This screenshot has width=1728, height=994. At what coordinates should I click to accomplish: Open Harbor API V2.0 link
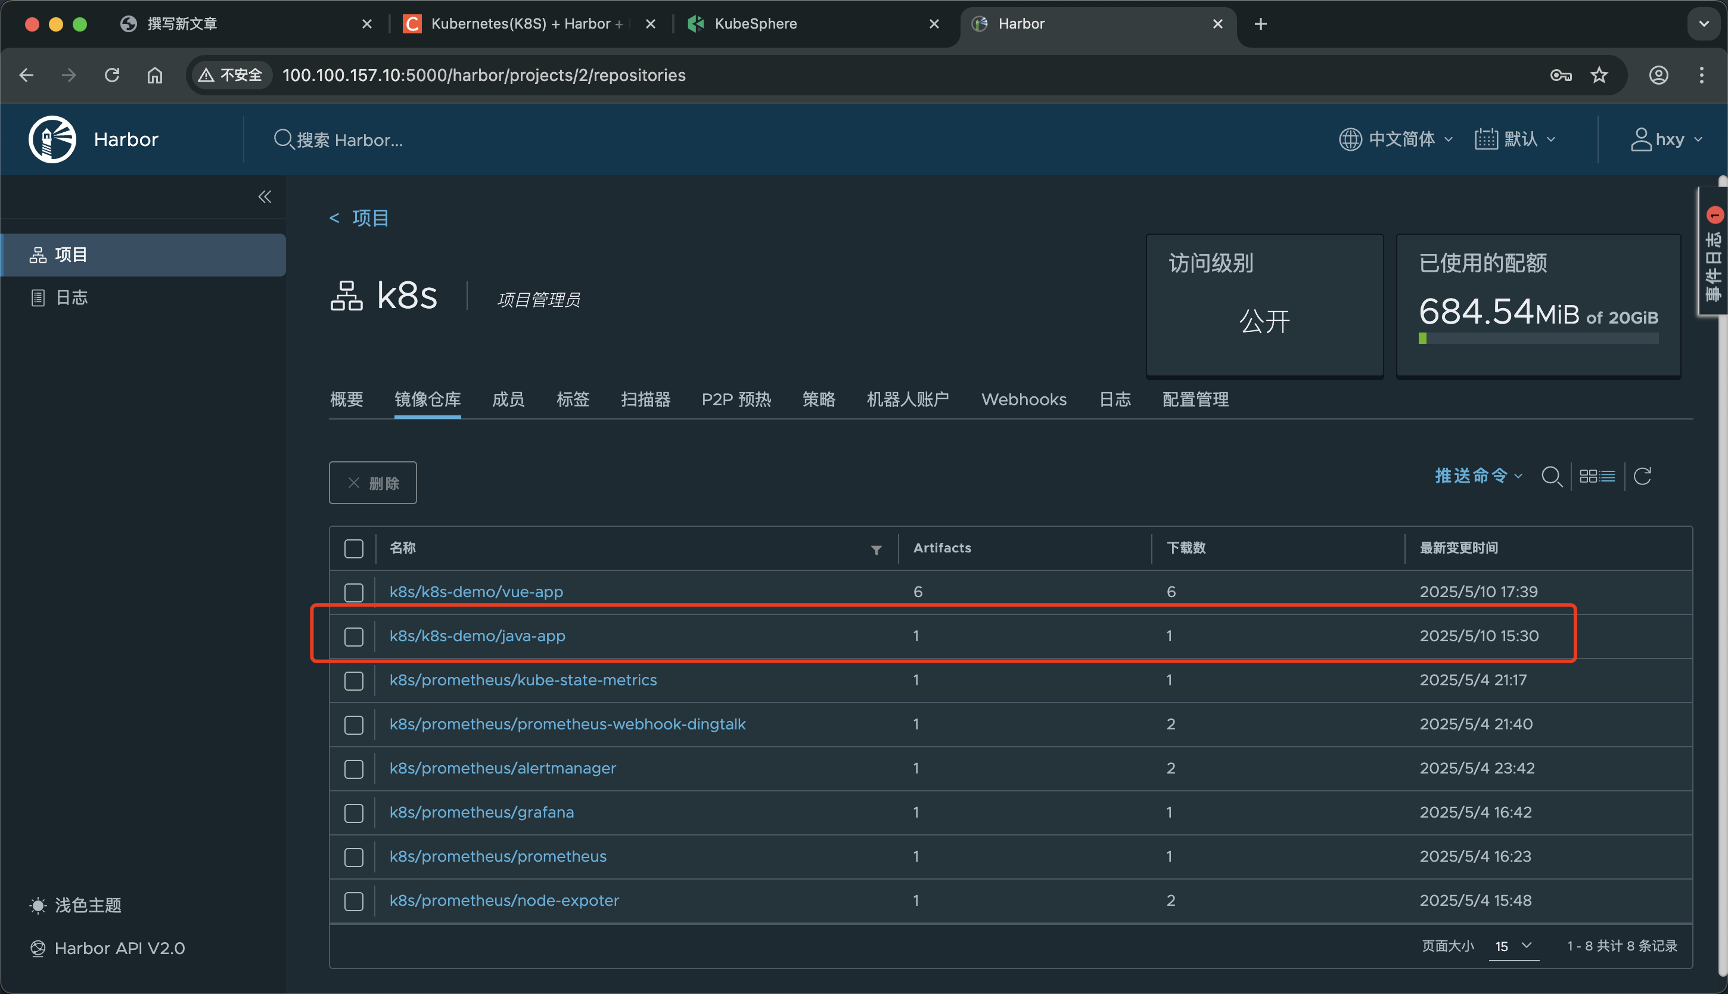[108, 948]
